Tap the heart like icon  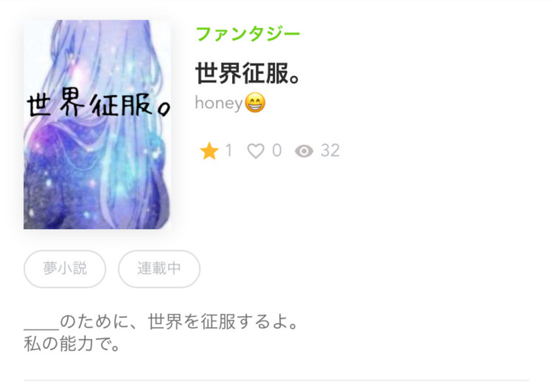[x=256, y=151]
